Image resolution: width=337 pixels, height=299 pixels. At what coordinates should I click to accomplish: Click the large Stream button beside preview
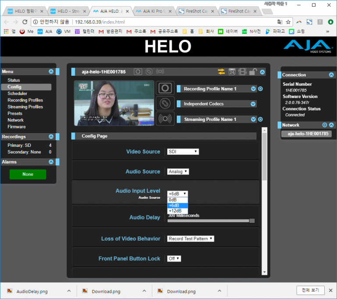[165, 119]
